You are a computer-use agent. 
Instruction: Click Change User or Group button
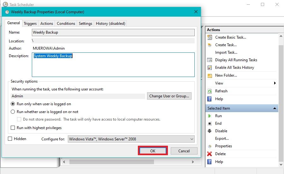(169, 96)
